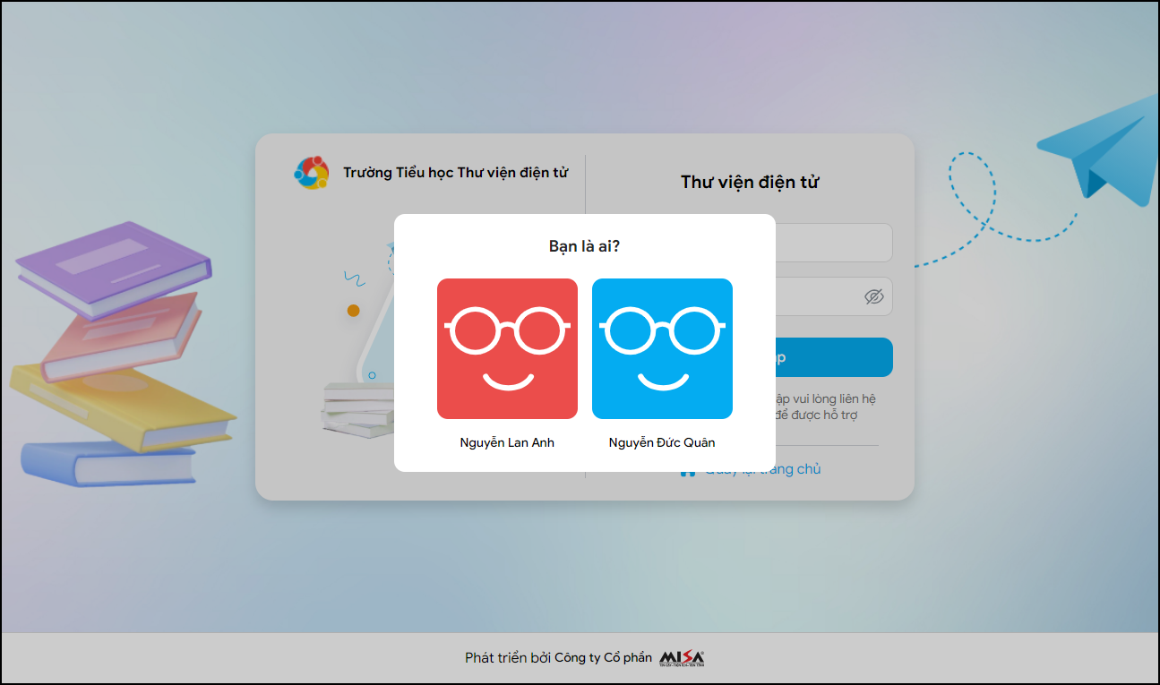1160x685 pixels.
Task: Click the orange dot near the lamp illustration
Action: tap(353, 311)
